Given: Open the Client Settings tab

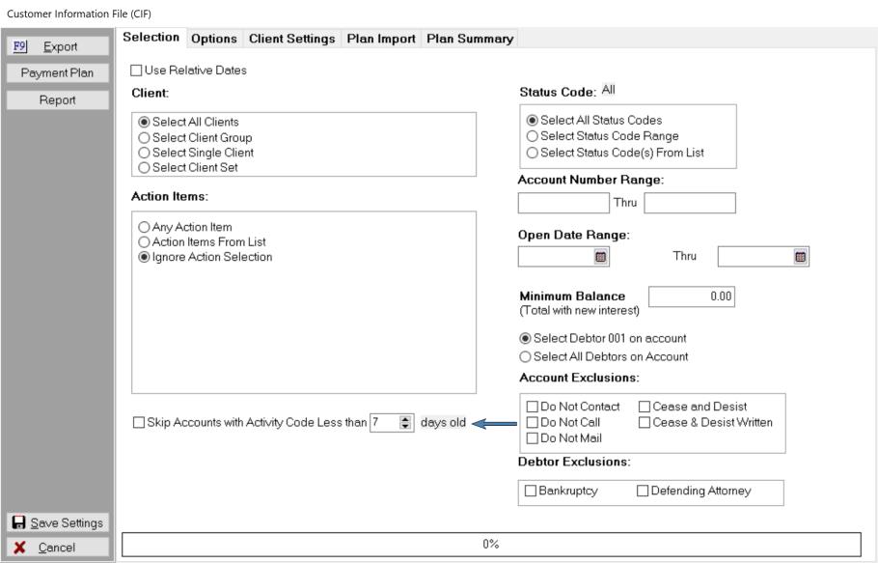Looking at the screenshot, I should [x=291, y=39].
